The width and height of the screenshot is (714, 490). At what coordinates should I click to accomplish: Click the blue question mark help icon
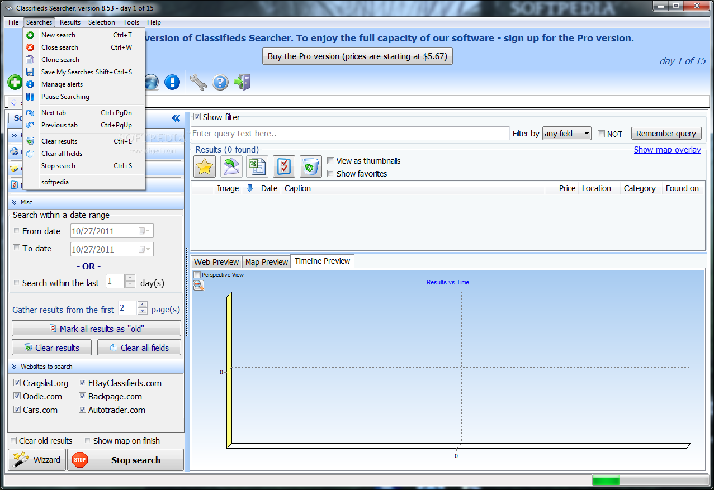click(220, 82)
